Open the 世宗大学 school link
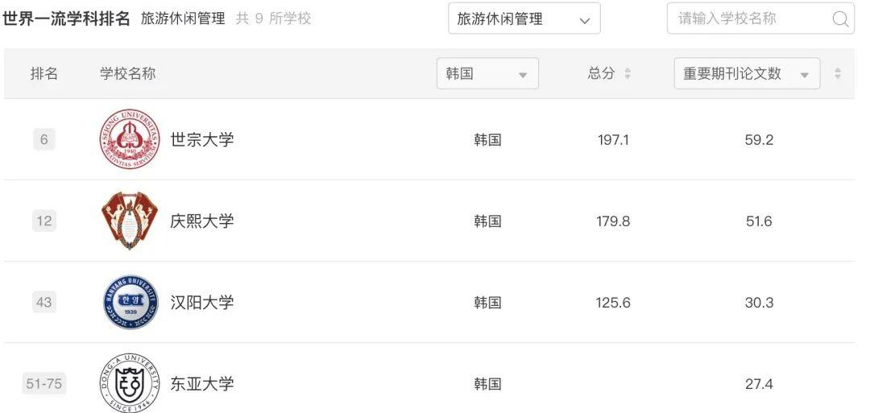This screenshot has height=413, width=870. click(x=202, y=139)
